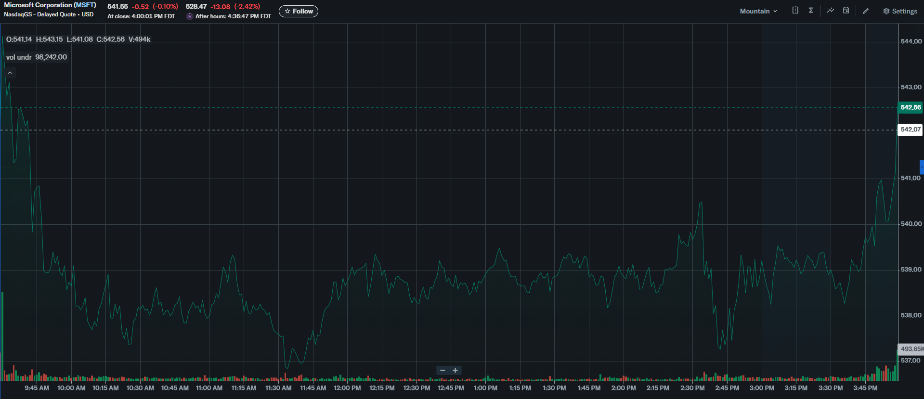Click the sigma interval icon
This screenshot has width=924, height=399.
(x=811, y=11)
